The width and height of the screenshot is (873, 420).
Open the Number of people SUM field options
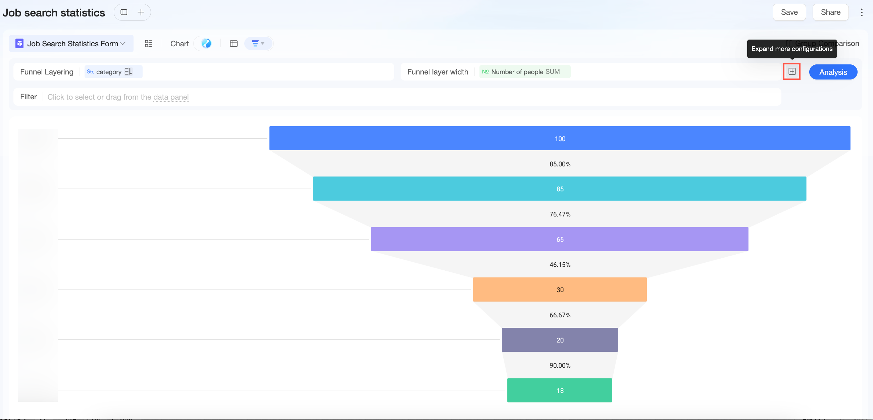tap(525, 71)
